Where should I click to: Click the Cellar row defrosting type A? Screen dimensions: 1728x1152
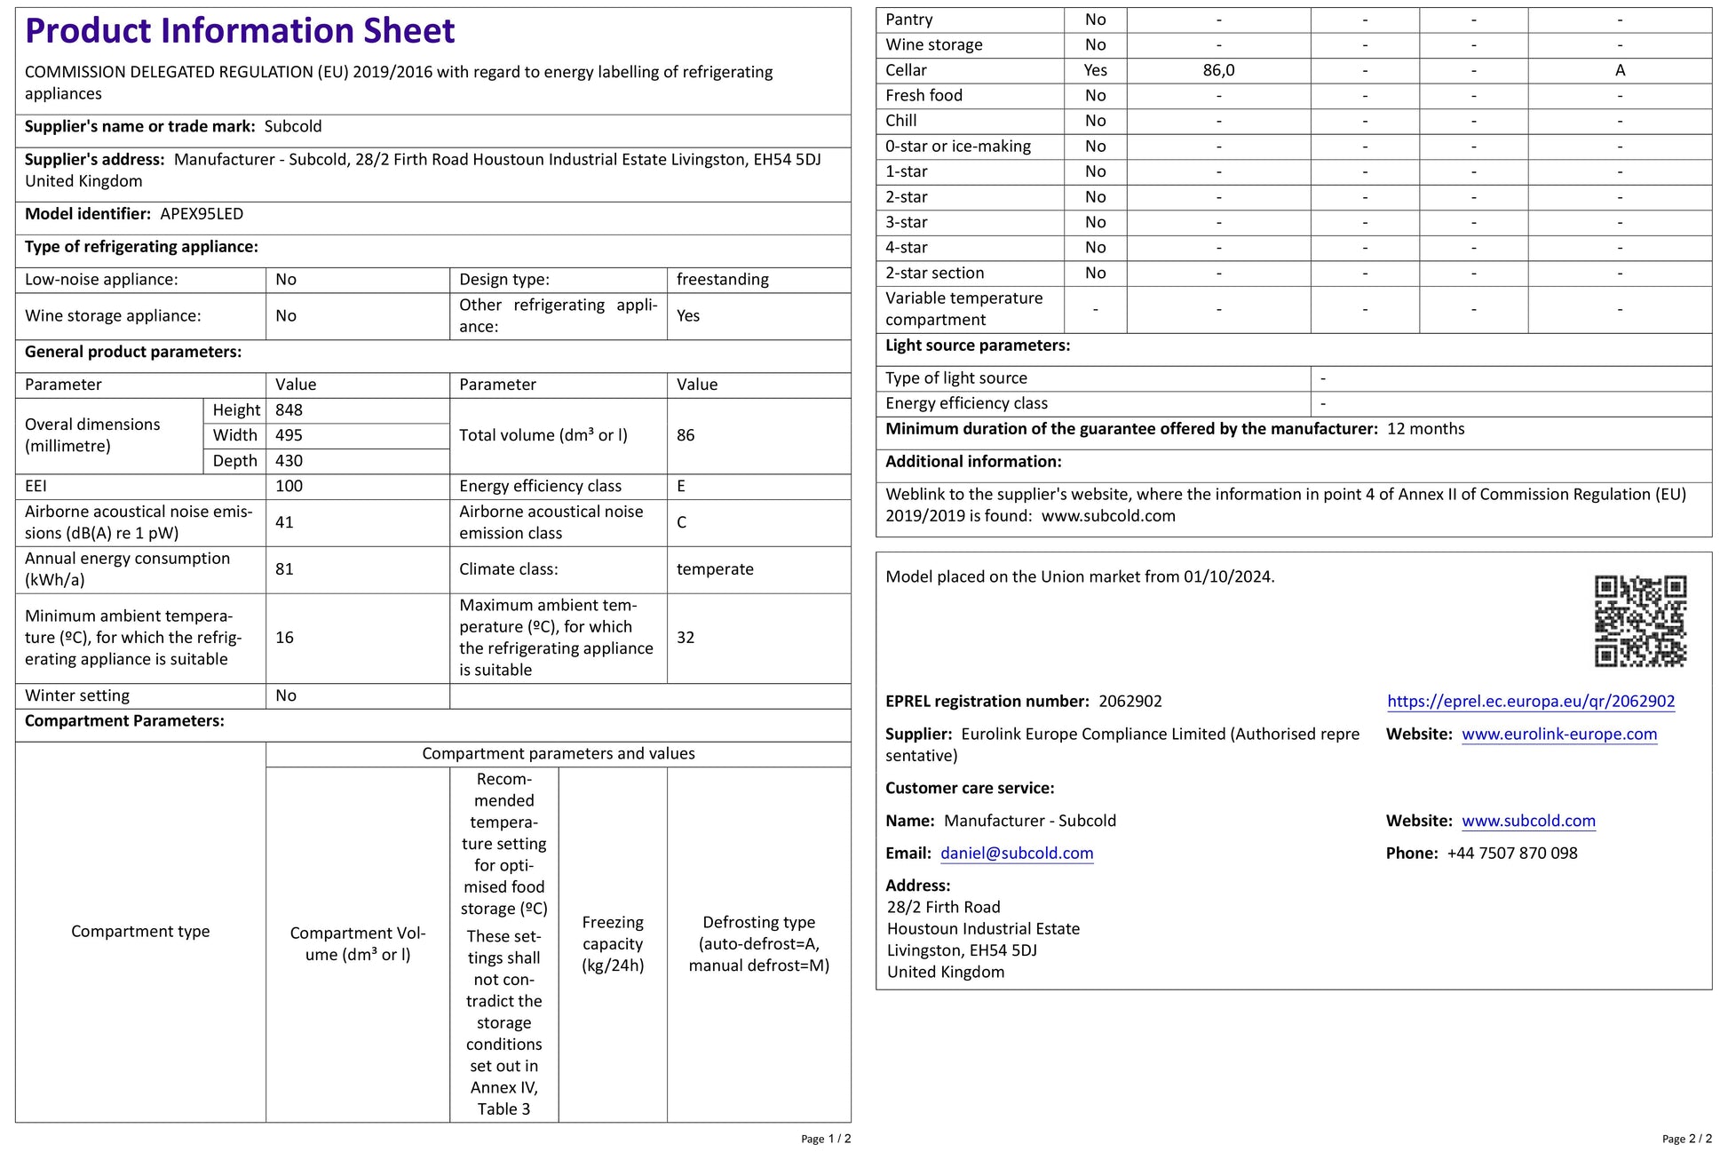[x=1620, y=70]
